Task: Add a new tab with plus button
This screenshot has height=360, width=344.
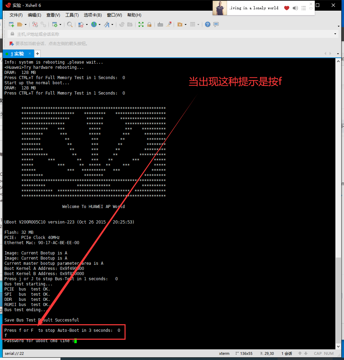Action: [37, 54]
